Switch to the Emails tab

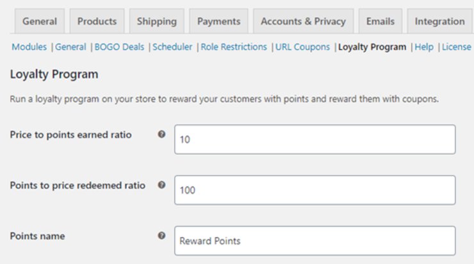click(380, 21)
